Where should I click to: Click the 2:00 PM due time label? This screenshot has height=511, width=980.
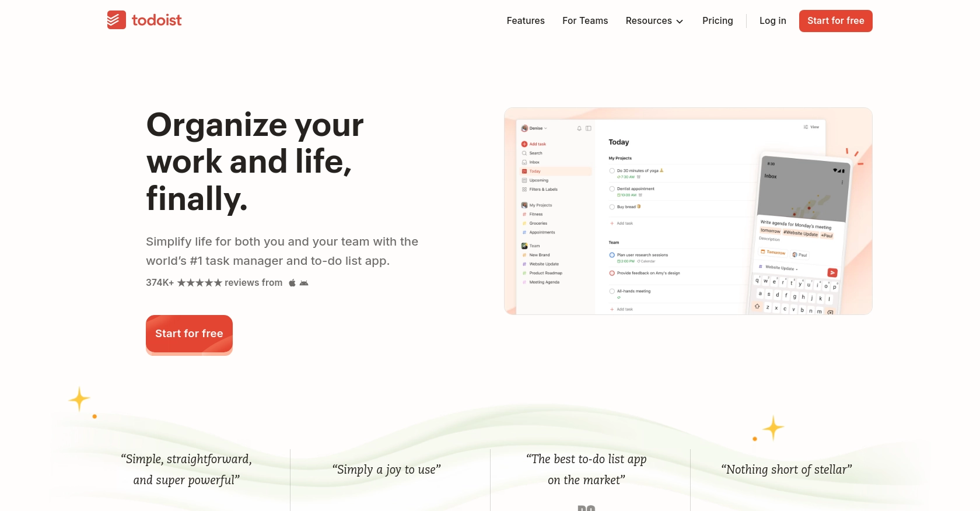click(x=626, y=261)
